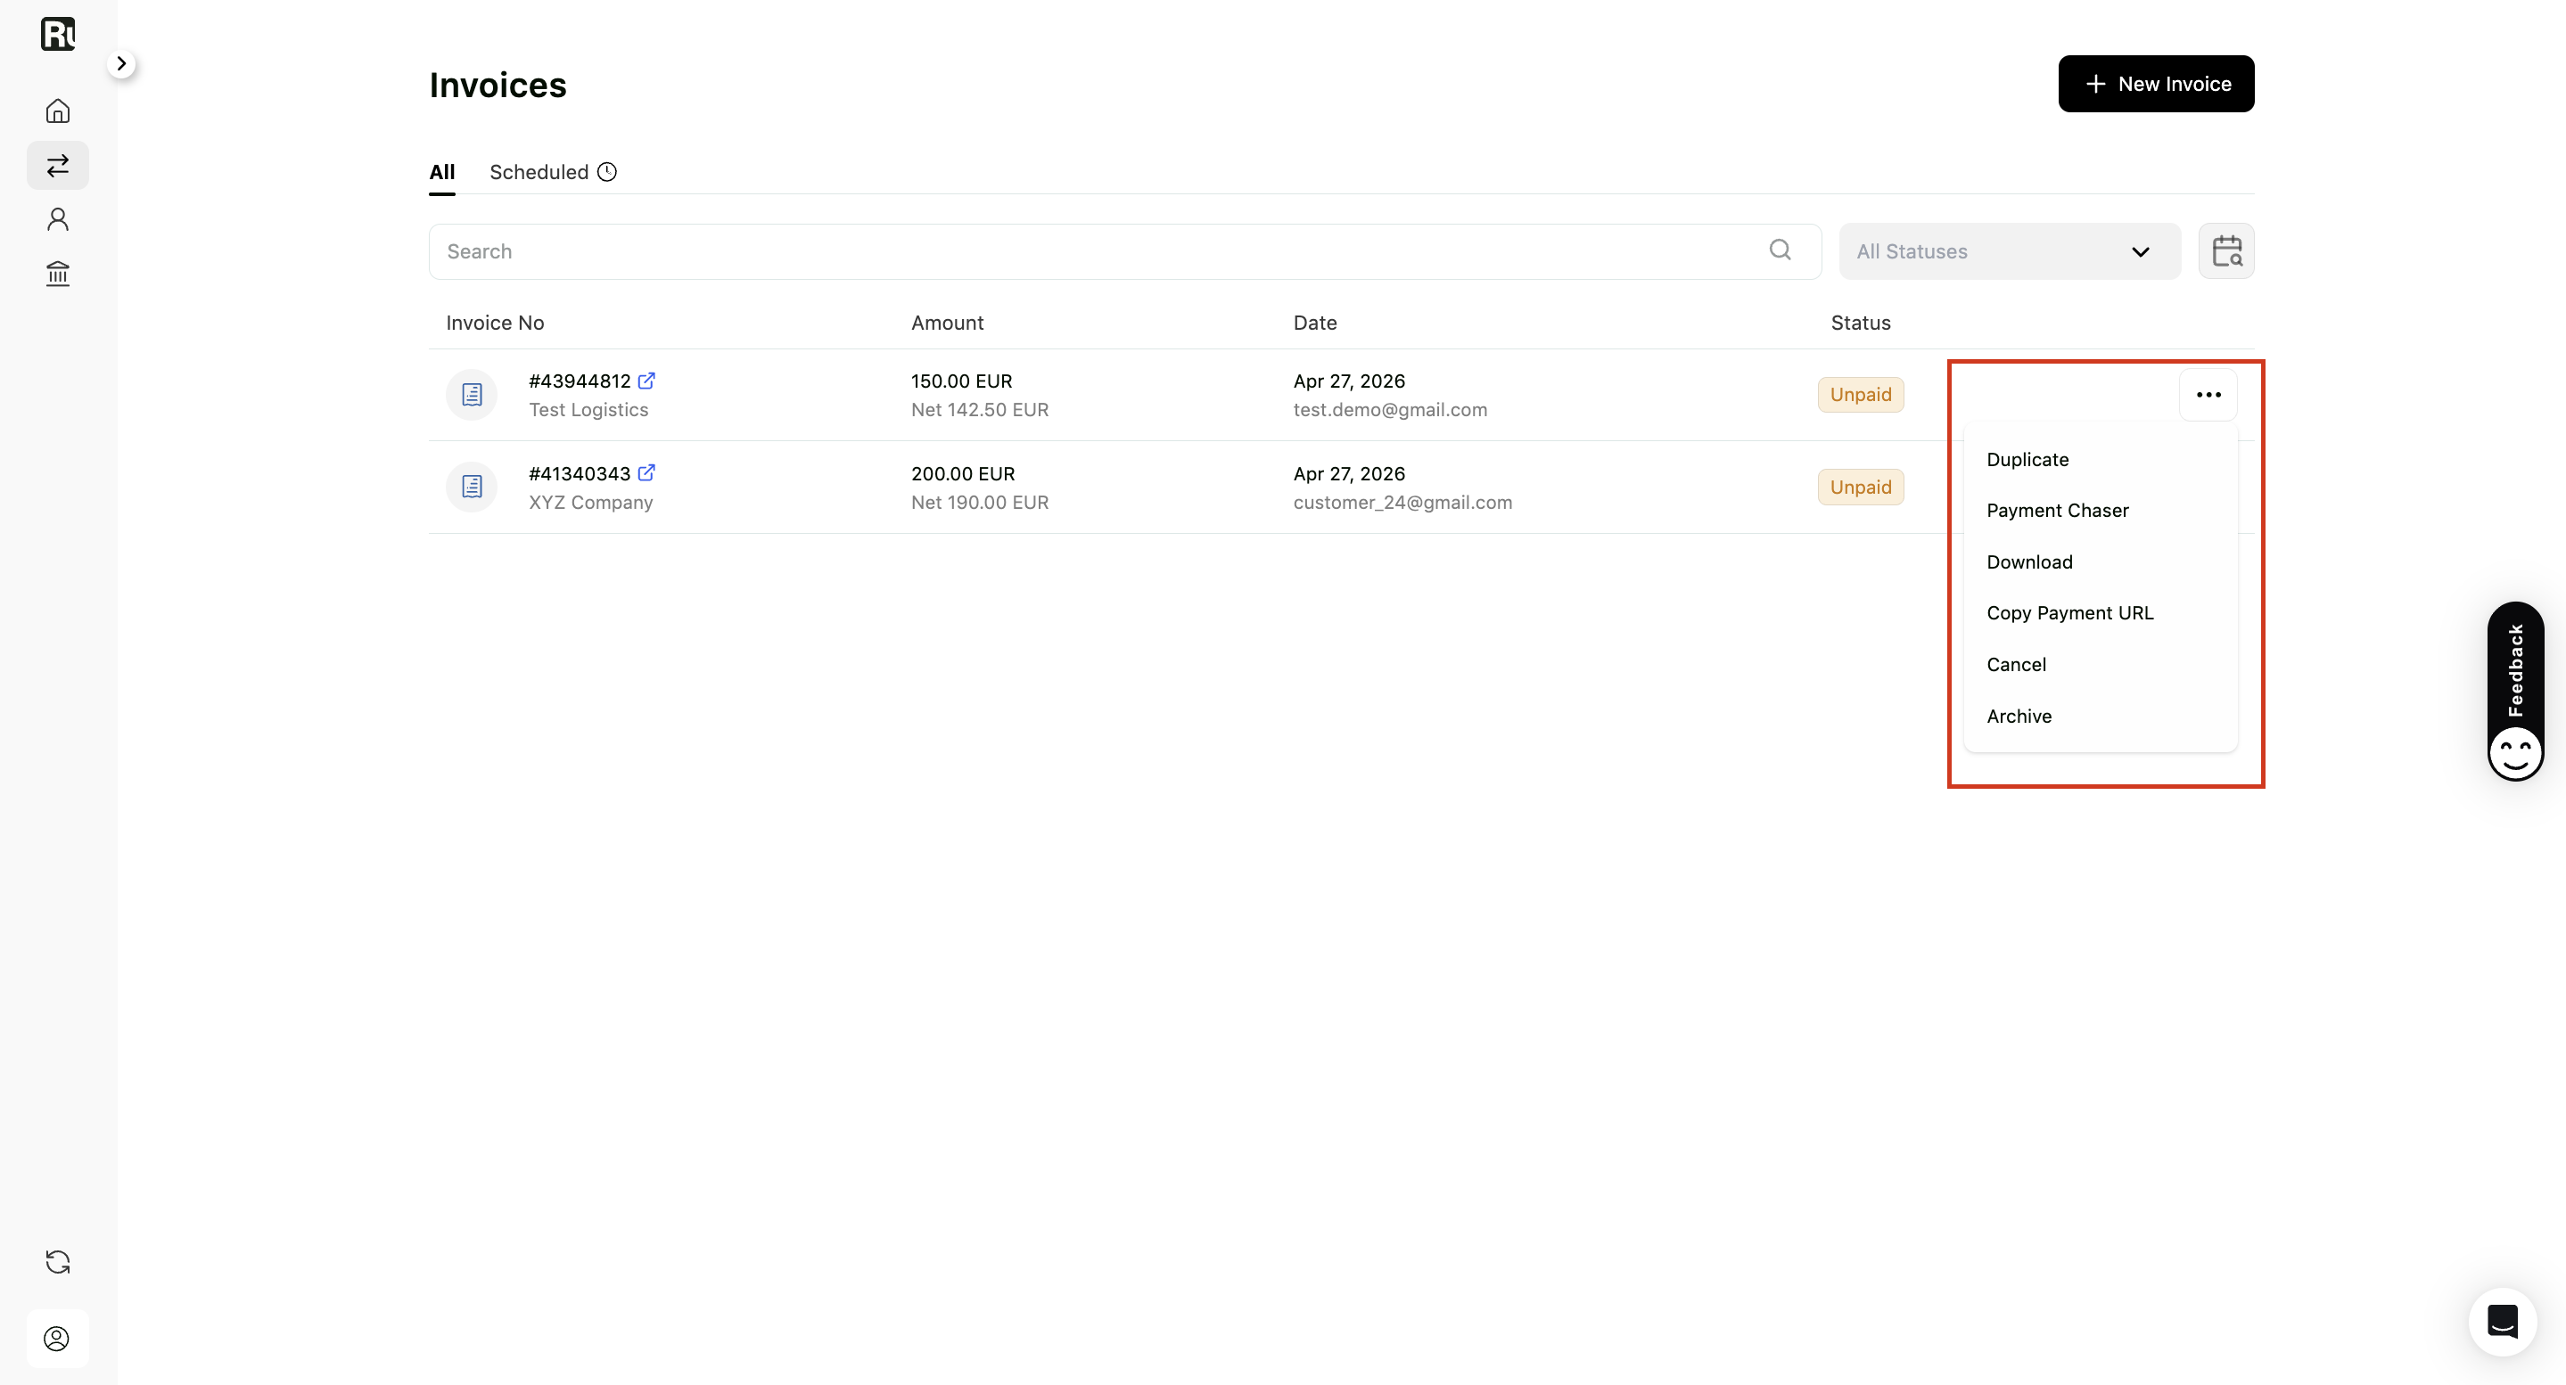Focus the Search invoices field
Image resolution: width=2566 pixels, height=1385 pixels.
point(1124,251)
